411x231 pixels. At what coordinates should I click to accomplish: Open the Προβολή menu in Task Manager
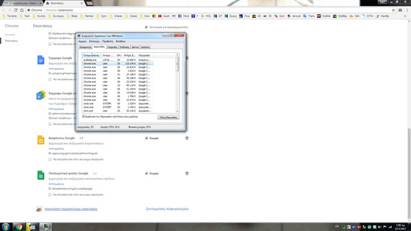click(107, 41)
